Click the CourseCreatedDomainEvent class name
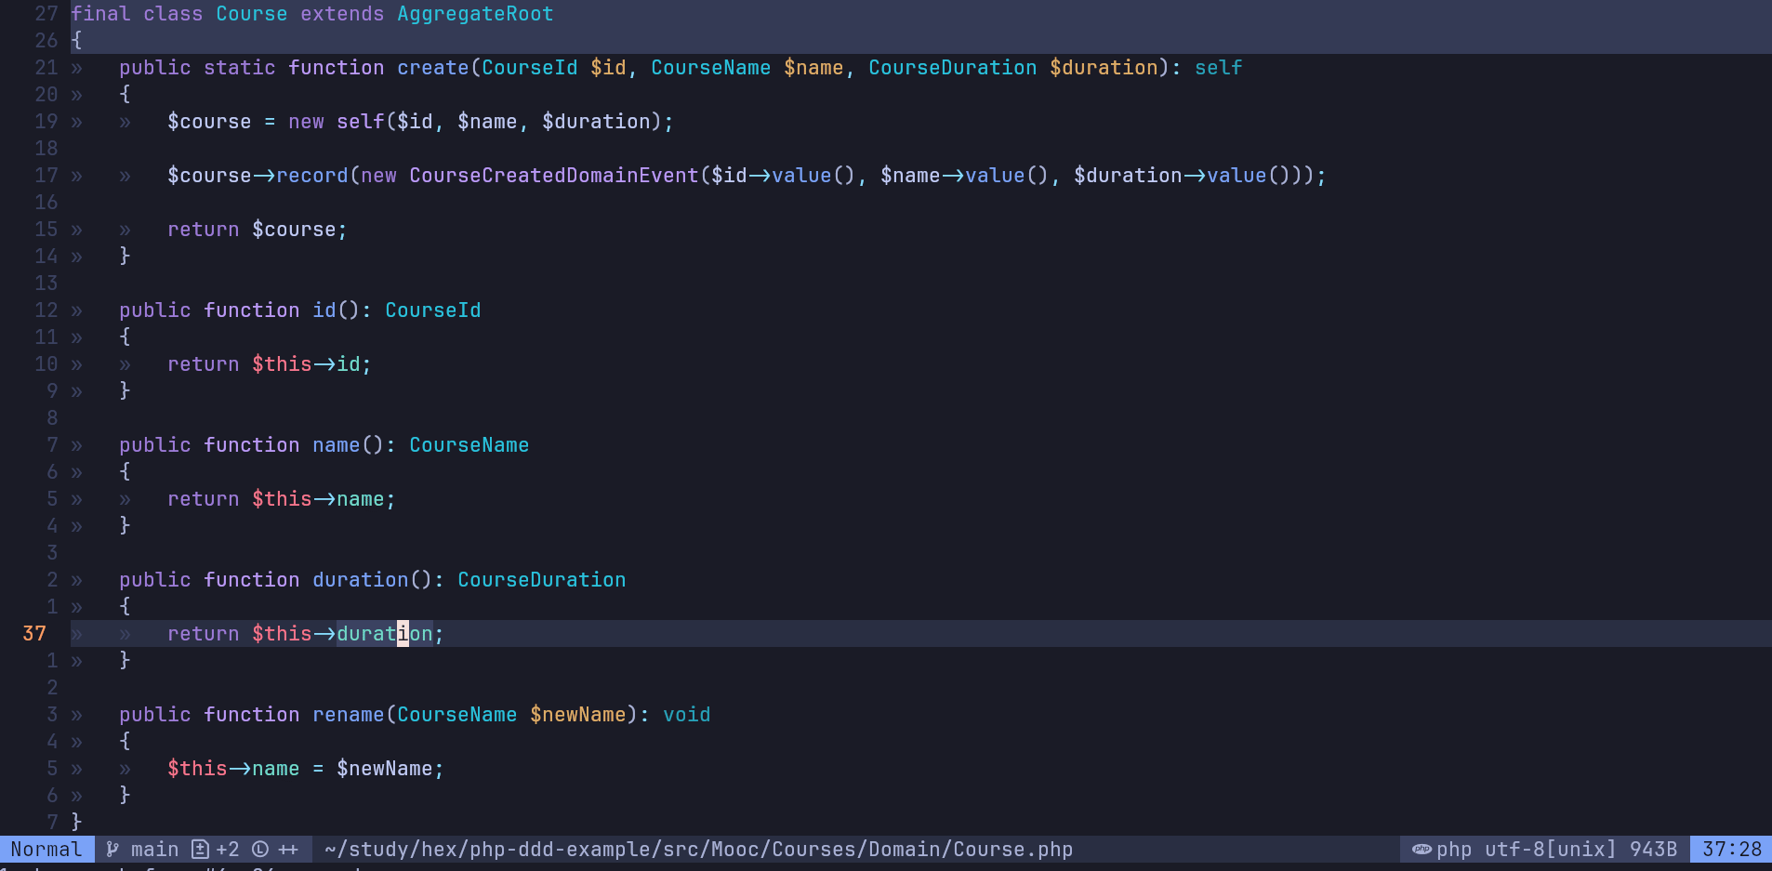 553,176
